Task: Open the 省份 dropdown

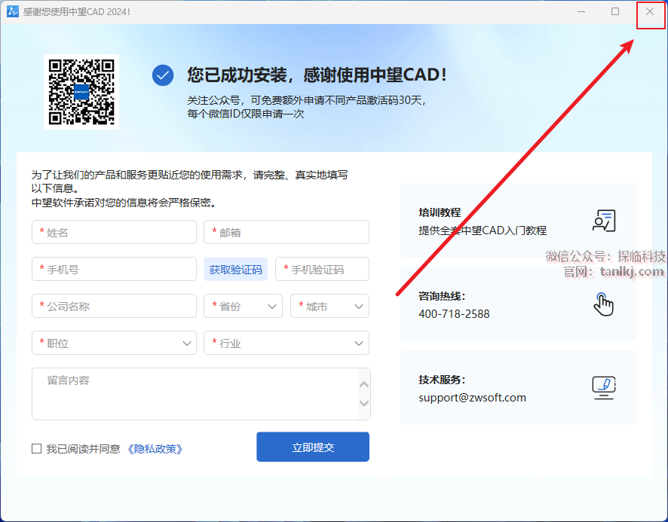Action: (243, 306)
